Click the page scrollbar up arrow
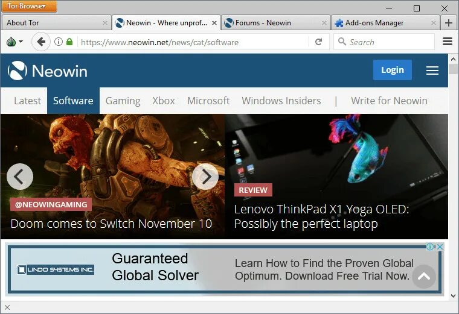The height and width of the screenshot is (314, 459). pyautogui.click(x=454, y=59)
